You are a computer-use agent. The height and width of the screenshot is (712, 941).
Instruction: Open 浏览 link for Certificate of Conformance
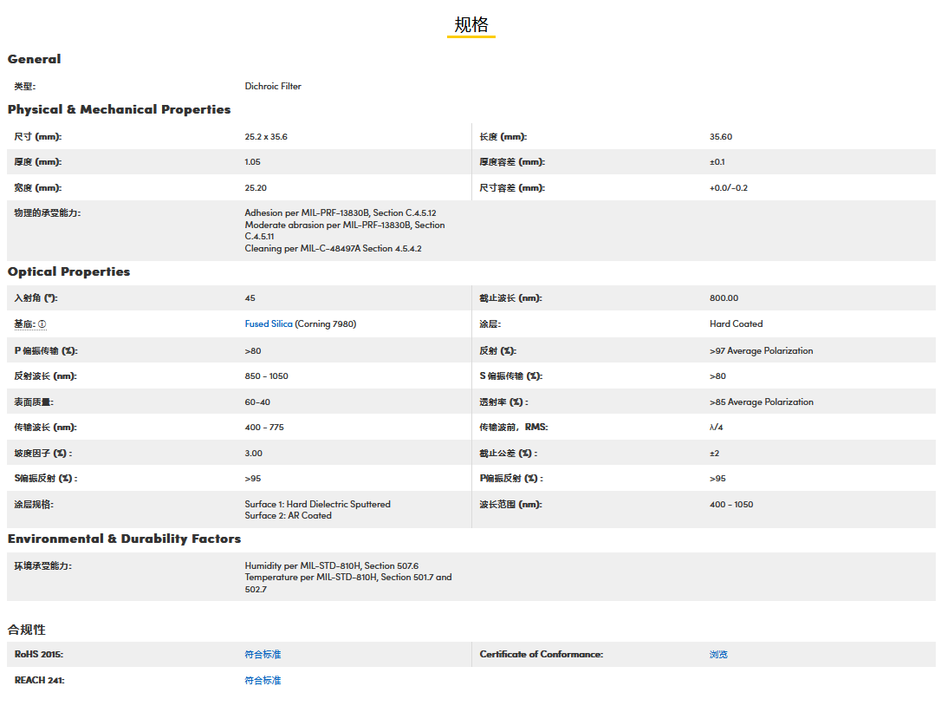tap(718, 655)
